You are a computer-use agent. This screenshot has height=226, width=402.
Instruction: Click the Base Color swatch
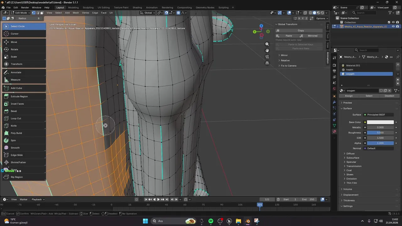pos(380,122)
